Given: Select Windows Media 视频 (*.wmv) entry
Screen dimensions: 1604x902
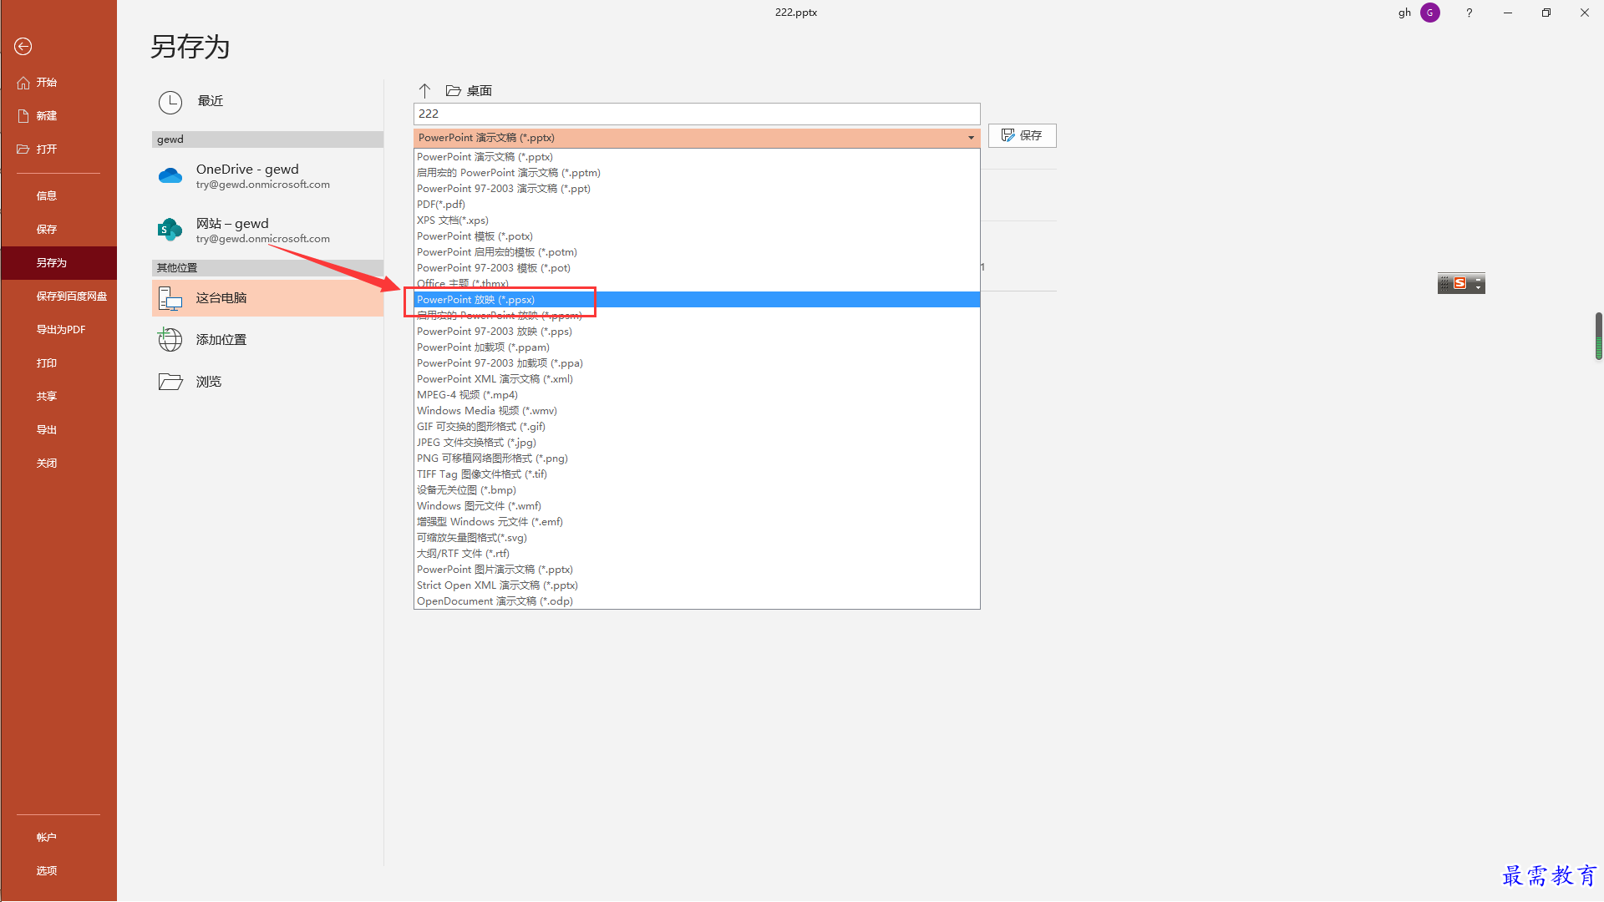Looking at the screenshot, I should coord(697,411).
